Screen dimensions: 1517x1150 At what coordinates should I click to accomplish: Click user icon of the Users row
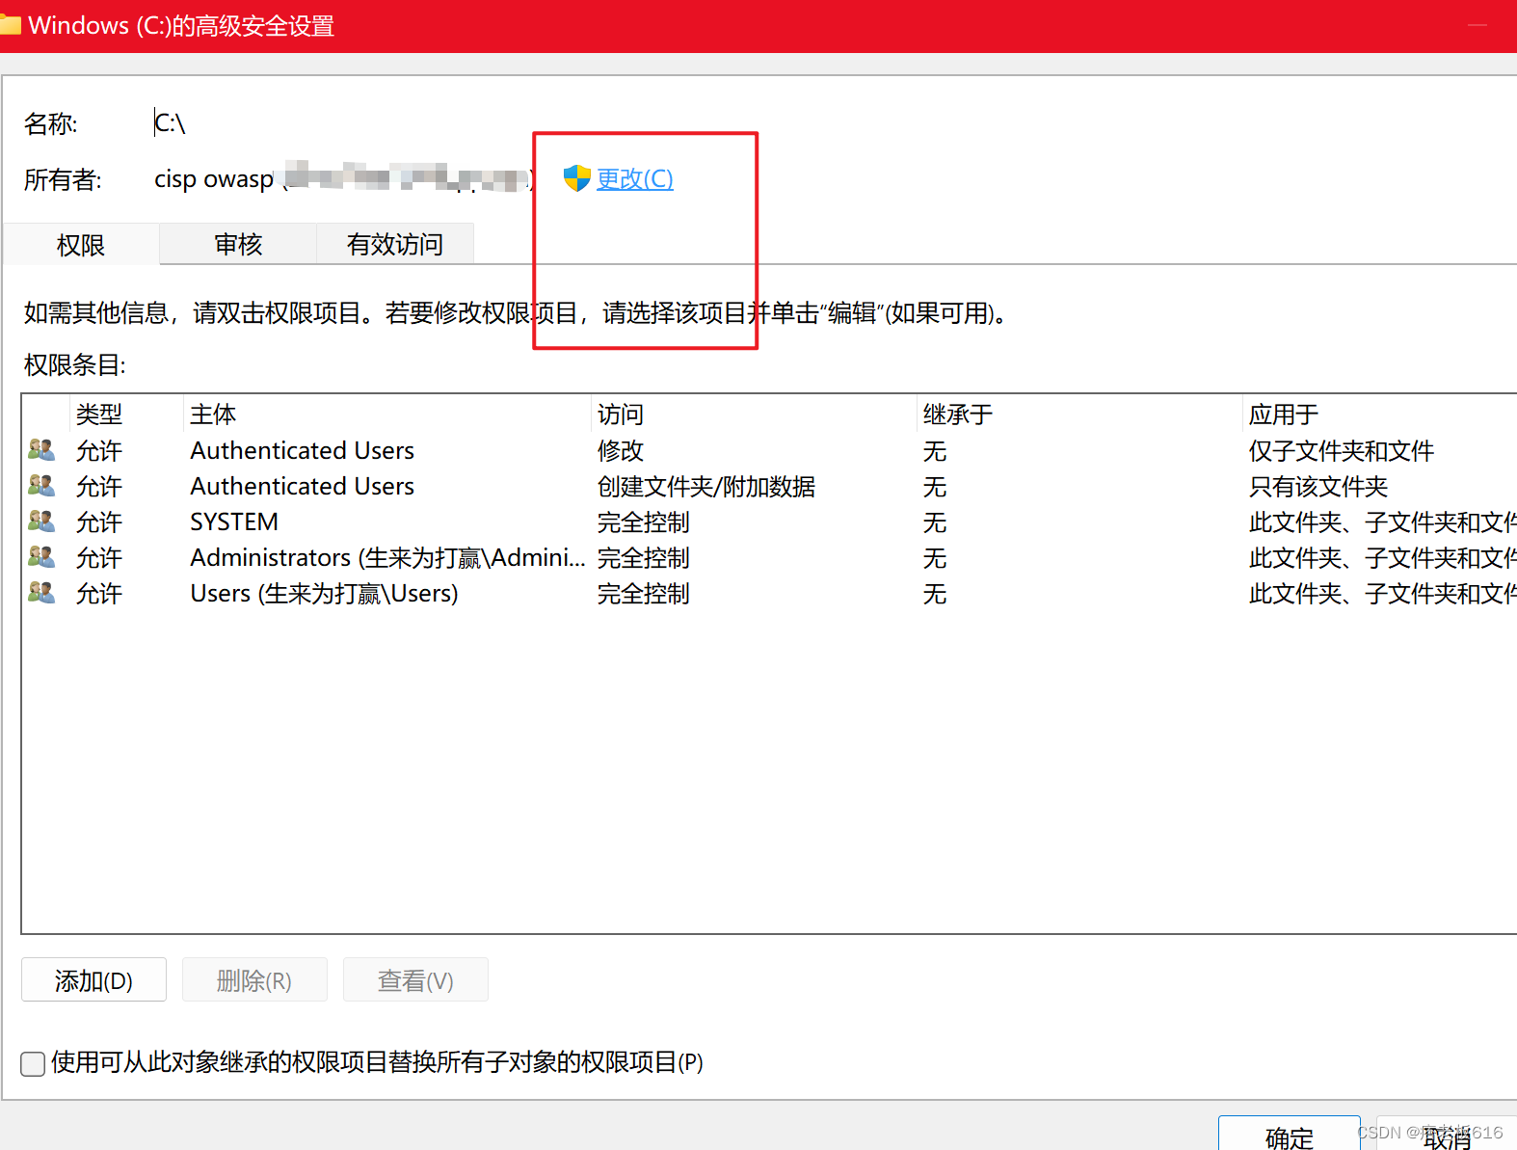[x=40, y=592]
